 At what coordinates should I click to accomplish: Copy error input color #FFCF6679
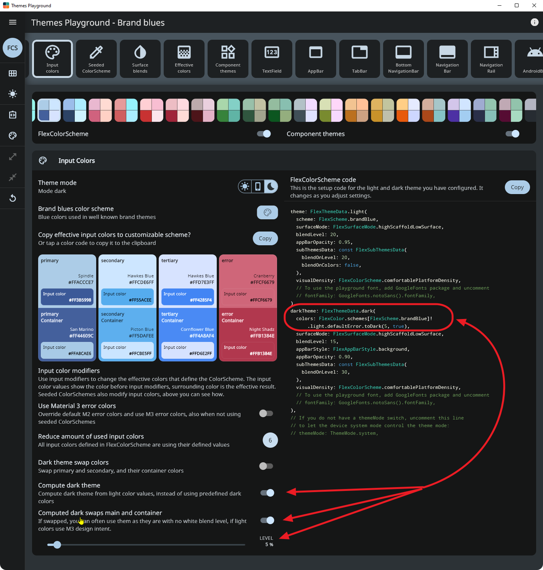coord(248,297)
